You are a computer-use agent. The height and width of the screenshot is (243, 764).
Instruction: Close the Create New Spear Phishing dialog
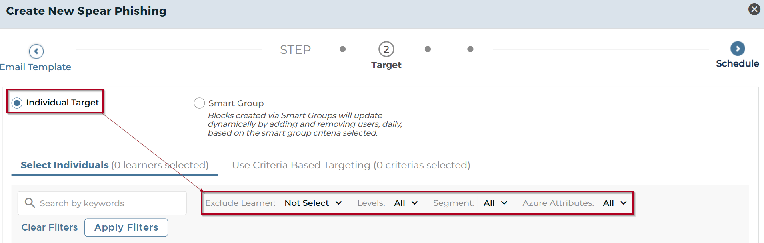tap(754, 9)
